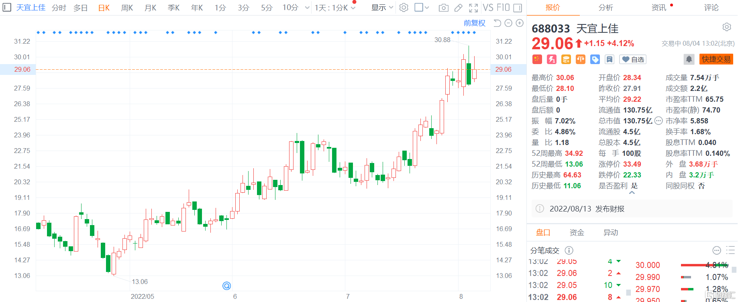738x302 pixels.
Task: Open the 显示 dropdown
Action: tap(381, 8)
